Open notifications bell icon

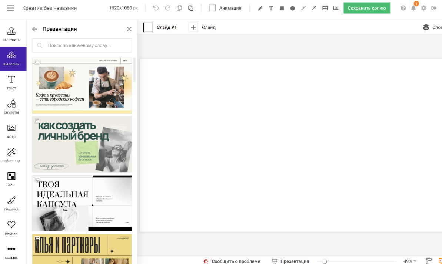coord(413,8)
